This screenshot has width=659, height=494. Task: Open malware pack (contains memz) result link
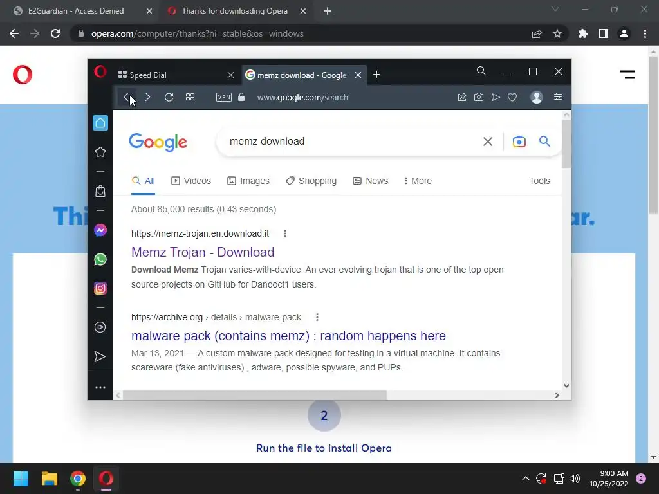pyautogui.click(x=288, y=336)
